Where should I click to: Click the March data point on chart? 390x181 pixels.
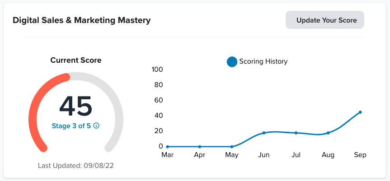[x=168, y=147]
